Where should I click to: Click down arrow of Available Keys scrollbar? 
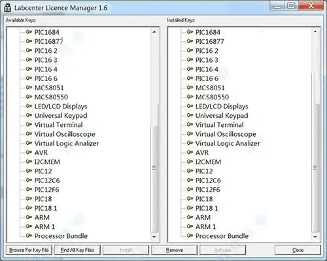click(x=154, y=237)
